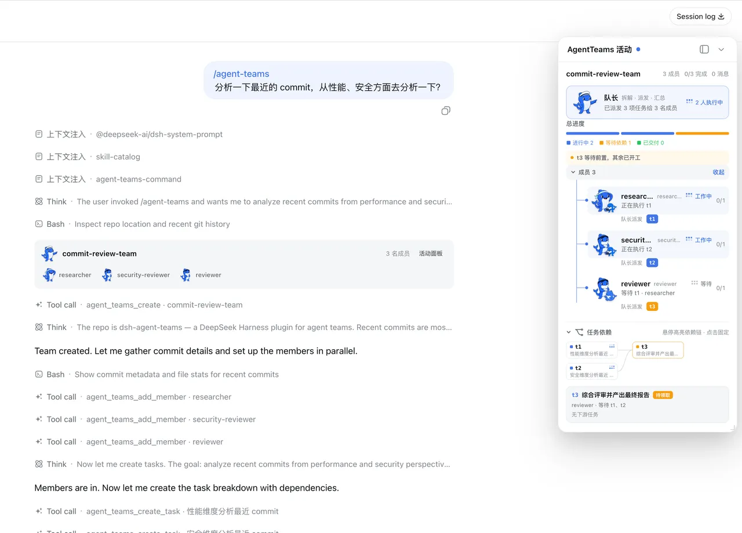
Task: Click the dots icon on t2 node
Action: pos(612,368)
